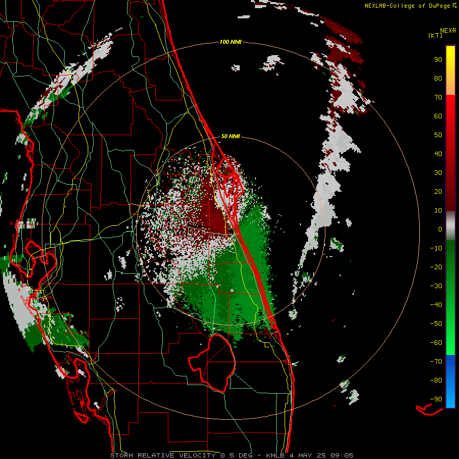
Task: Click the -90 knot value on the scale
Action: (436, 399)
